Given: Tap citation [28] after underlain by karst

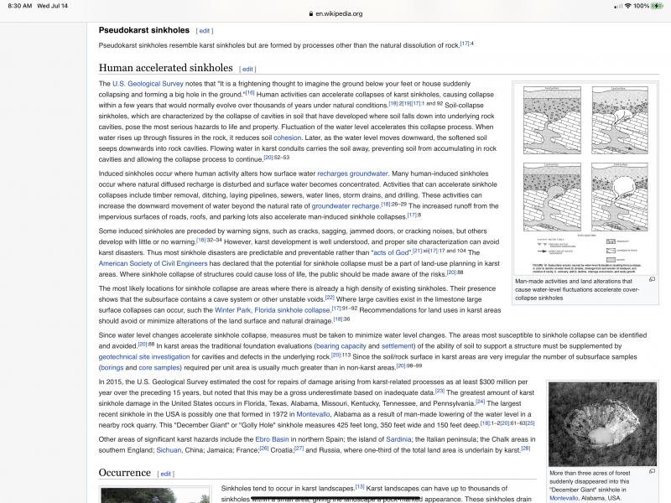Looking at the screenshot, I should (x=526, y=448).
